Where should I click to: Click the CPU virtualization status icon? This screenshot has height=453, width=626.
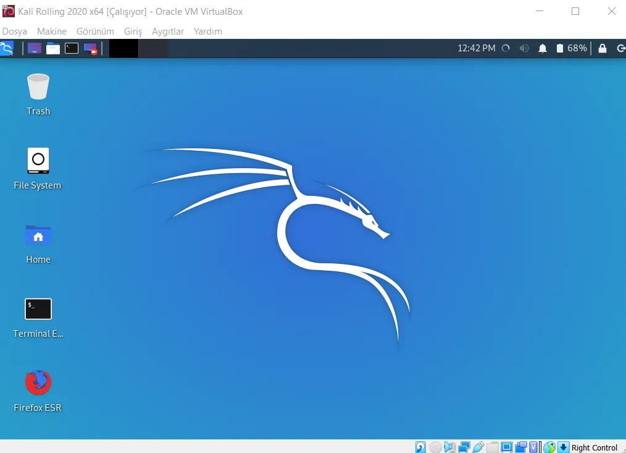(534, 447)
